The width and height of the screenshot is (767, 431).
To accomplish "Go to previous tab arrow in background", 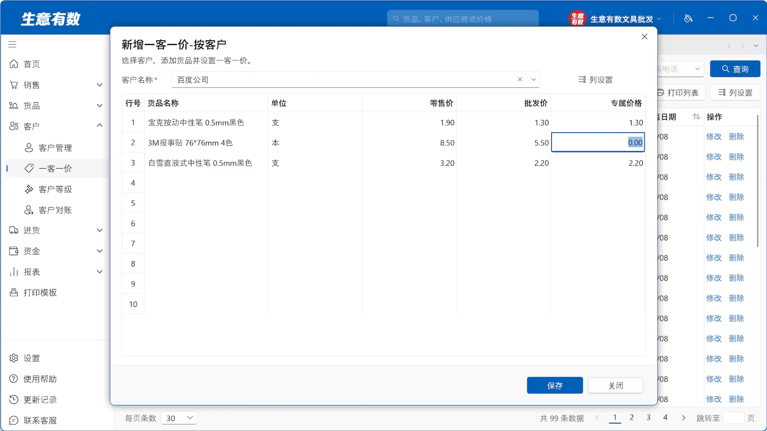I will tap(729, 46).
